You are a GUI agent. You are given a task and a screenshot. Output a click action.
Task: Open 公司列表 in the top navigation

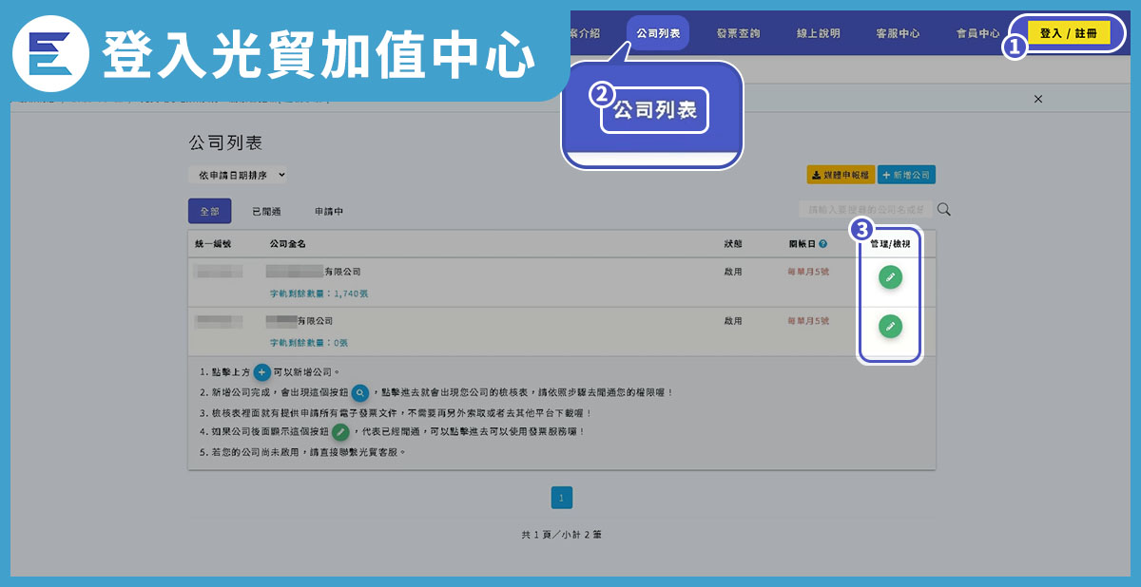(658, 33)
